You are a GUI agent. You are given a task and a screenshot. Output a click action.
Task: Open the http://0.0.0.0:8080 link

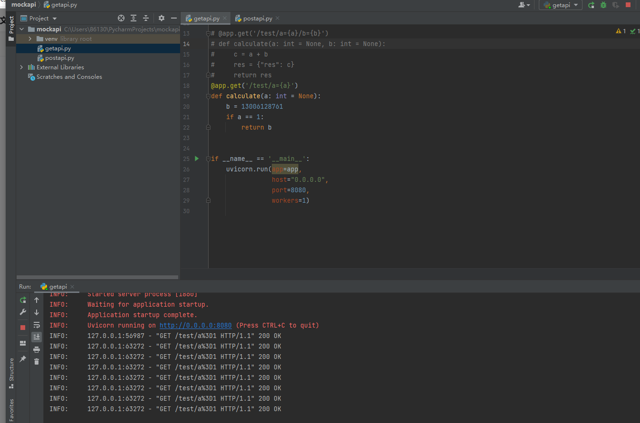tap(196, 326)
